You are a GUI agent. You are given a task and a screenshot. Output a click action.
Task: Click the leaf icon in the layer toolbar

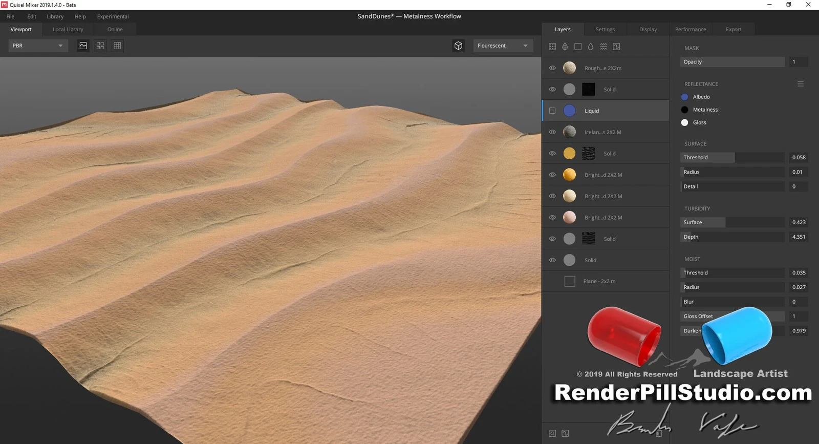[565, 47]
